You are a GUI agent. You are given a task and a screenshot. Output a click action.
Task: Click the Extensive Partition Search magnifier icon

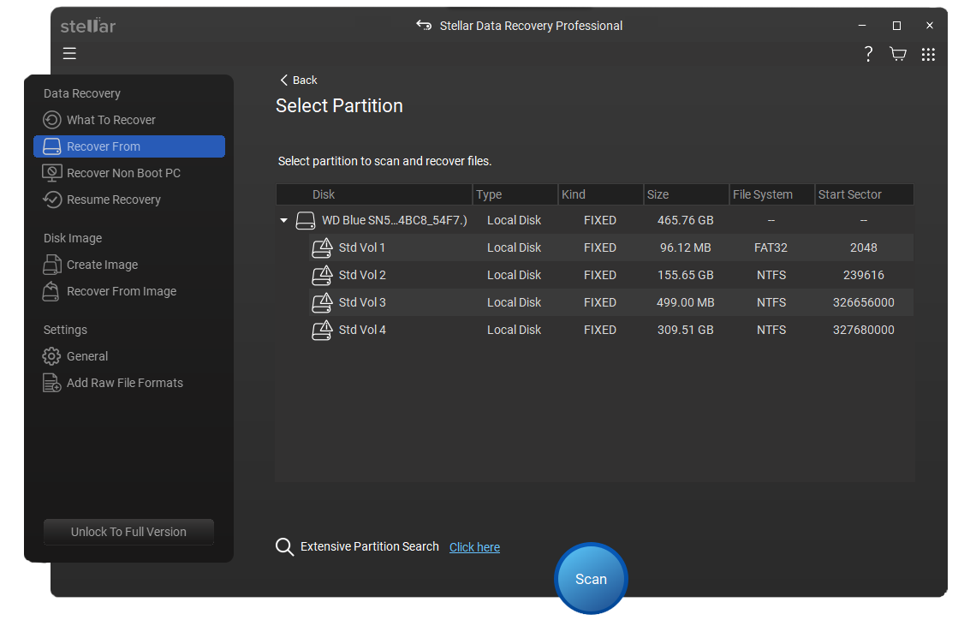point(284,546)
